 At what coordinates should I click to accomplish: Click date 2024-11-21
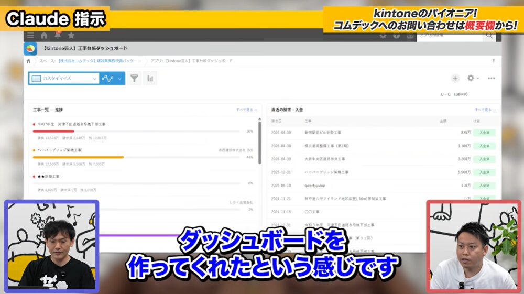[281, 199]
